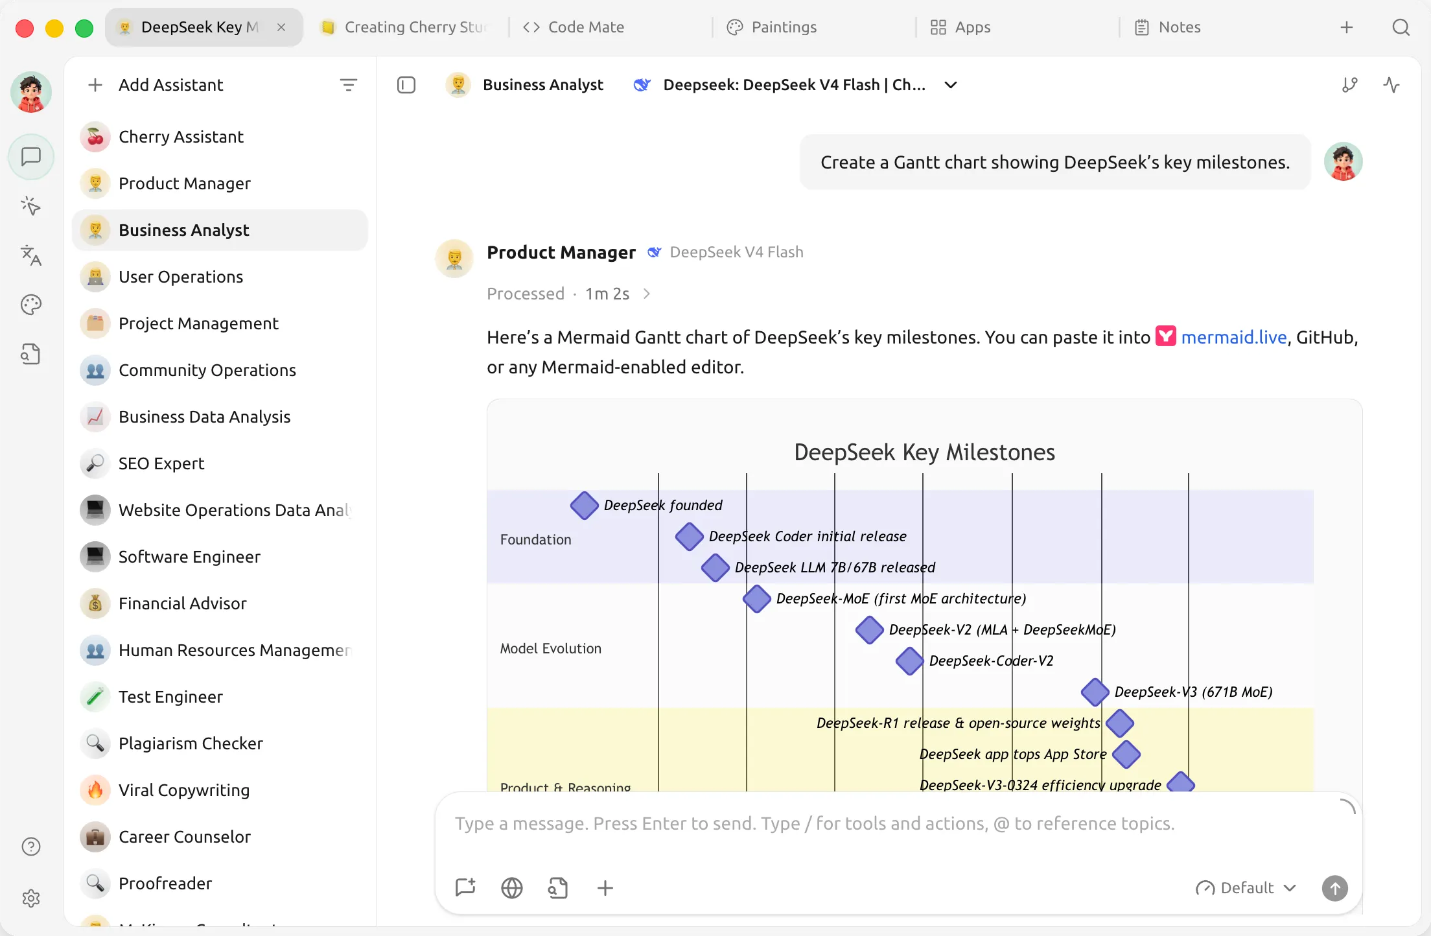Open the Paintings palette sidebar icon
Screen dimensions: 1431x936
point(31,305)
